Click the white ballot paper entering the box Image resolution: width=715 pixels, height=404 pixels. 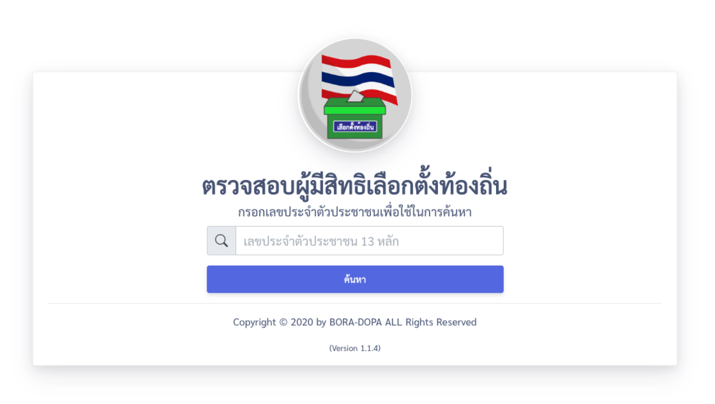[355, 96]
